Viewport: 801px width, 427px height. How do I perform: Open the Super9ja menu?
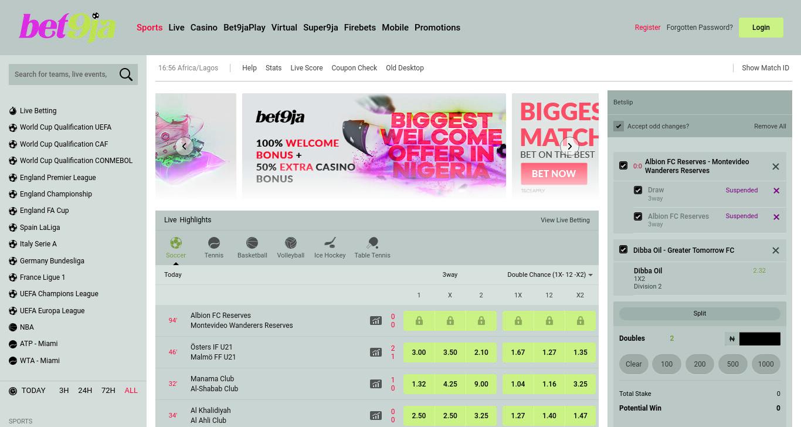pos(321,28)
